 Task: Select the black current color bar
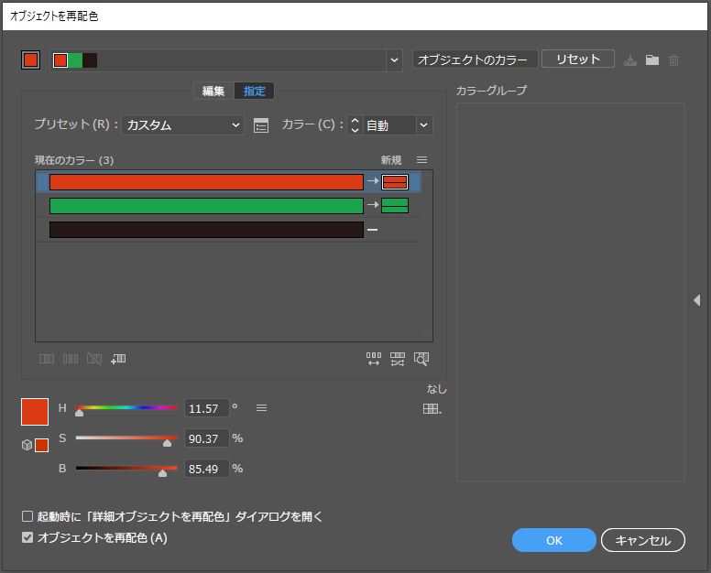coord(206,230)
